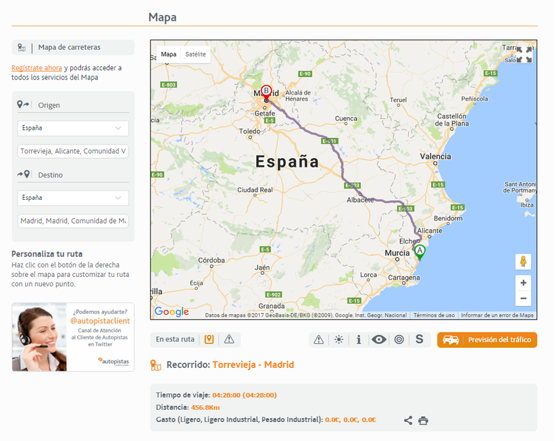Click the information 'i' icon in toolbar
554x441 pixels.
[359, 340]
